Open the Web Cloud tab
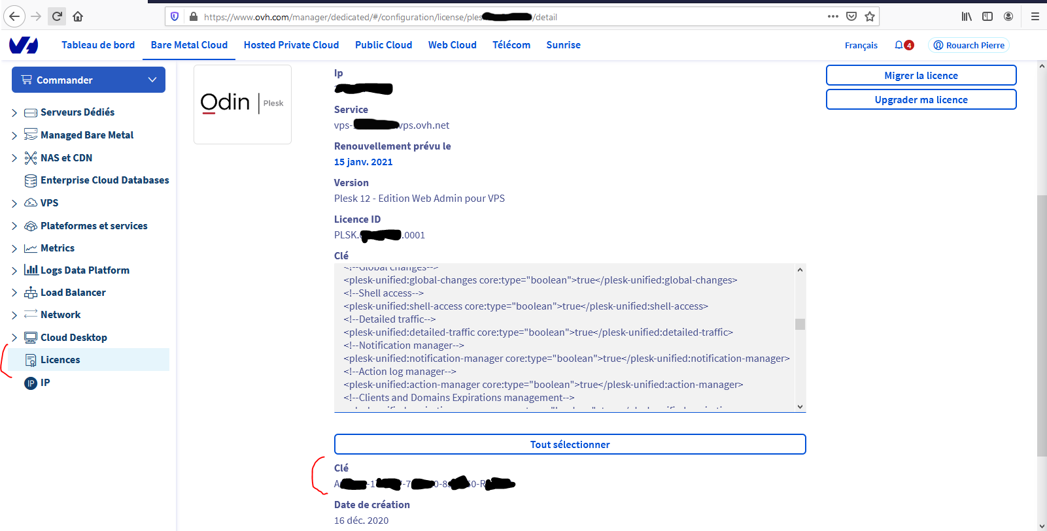The width and height of the screenshot is (1047, 531). click(453, 45)
